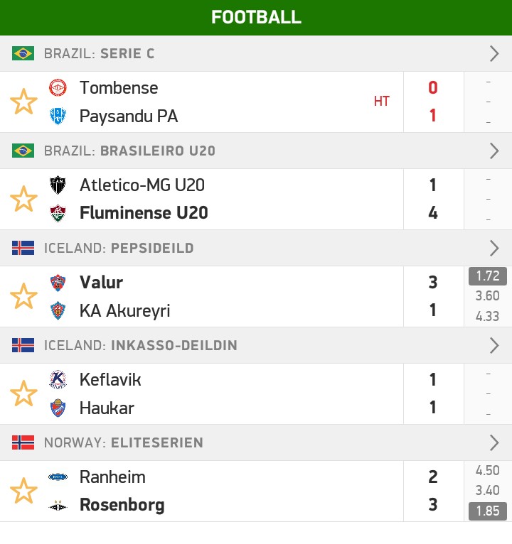Screen dimensions: 512x544
Task: Click the Brazil flag beside Serie C
Action: pos(23,53)
